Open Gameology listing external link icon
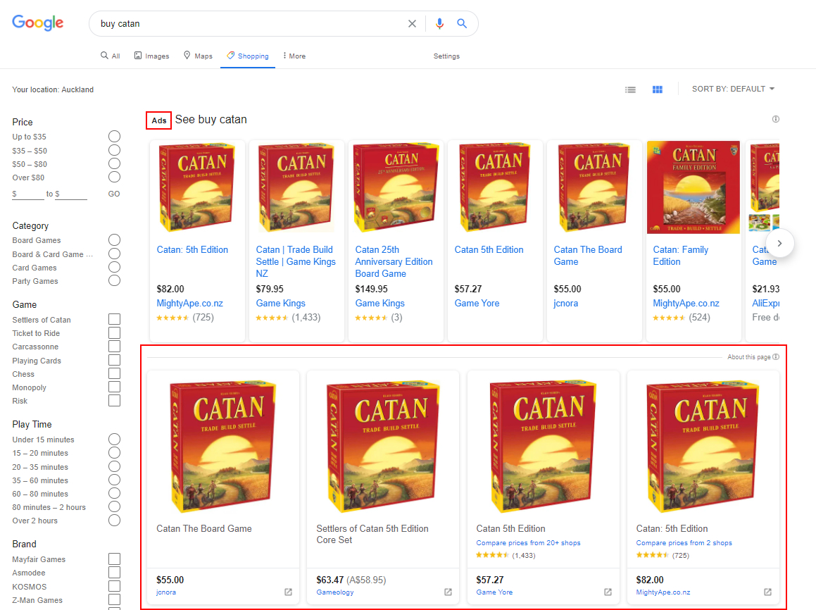Image resolution: width=816 pixels, height=610 pixels. coord(448,592)
